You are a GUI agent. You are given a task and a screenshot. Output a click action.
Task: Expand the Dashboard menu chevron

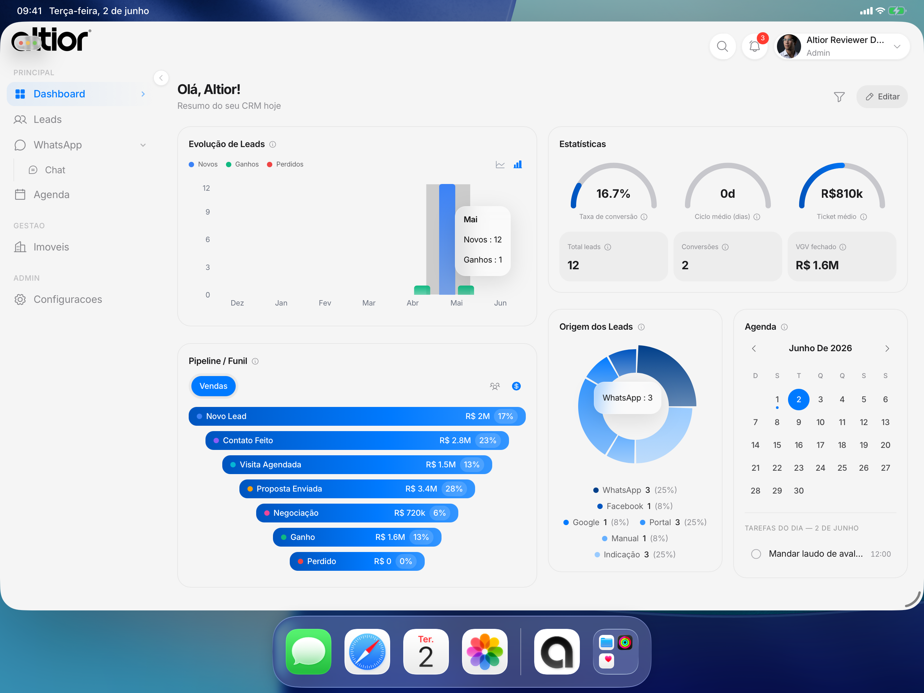click(143, 94)
